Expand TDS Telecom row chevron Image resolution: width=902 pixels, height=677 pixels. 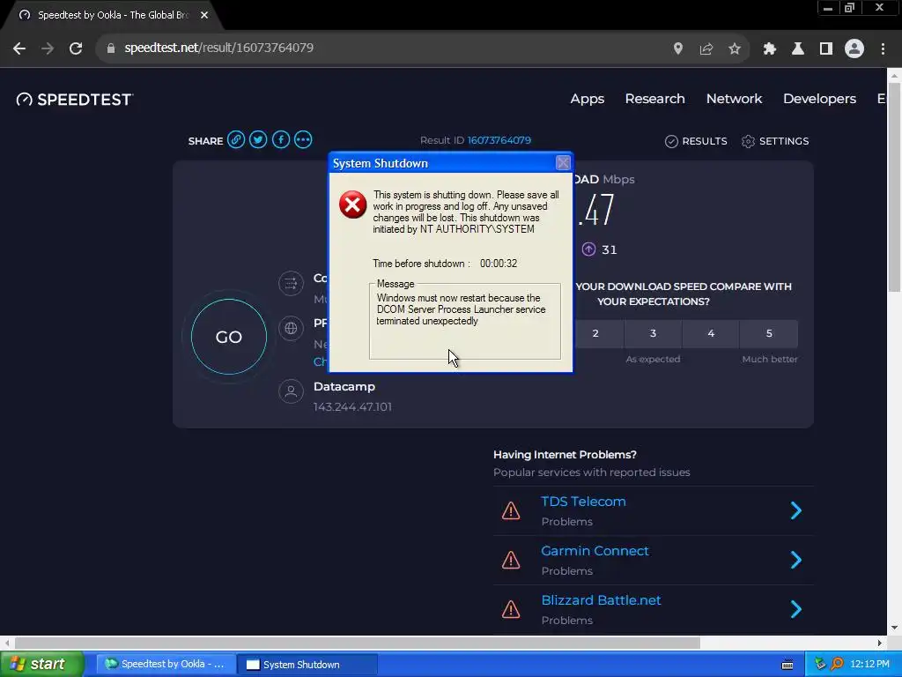796,510
